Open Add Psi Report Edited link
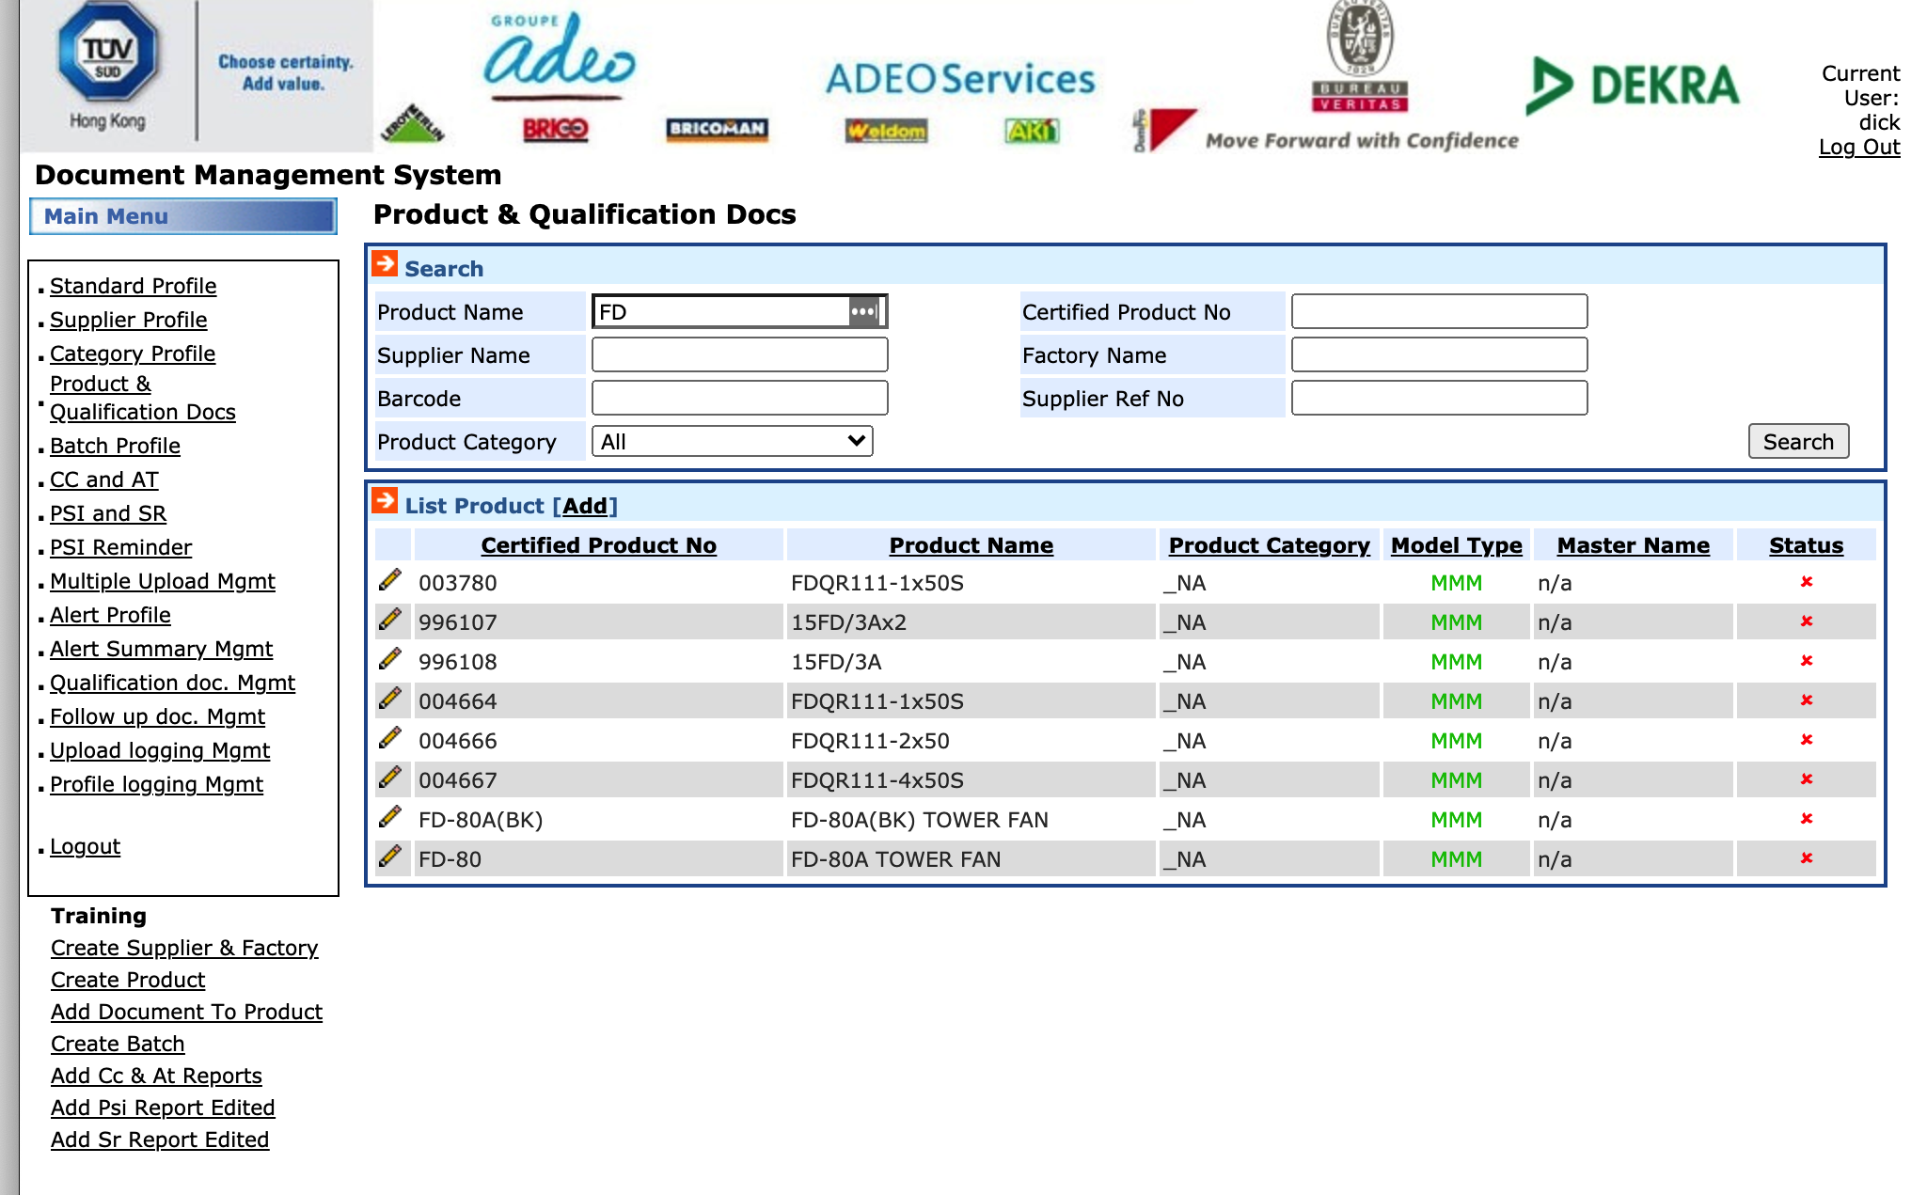The height and width of the screenshot is (1195, 1927). point(163,1108)
